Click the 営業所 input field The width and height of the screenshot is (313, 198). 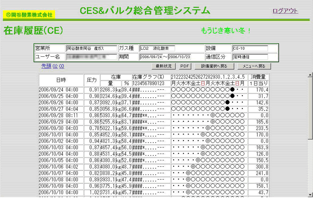point(91,48)
